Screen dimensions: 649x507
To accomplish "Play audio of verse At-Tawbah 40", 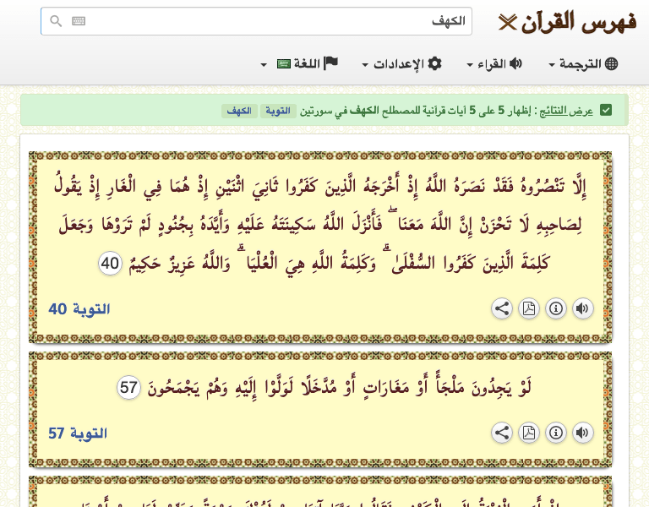I will 583,308.
